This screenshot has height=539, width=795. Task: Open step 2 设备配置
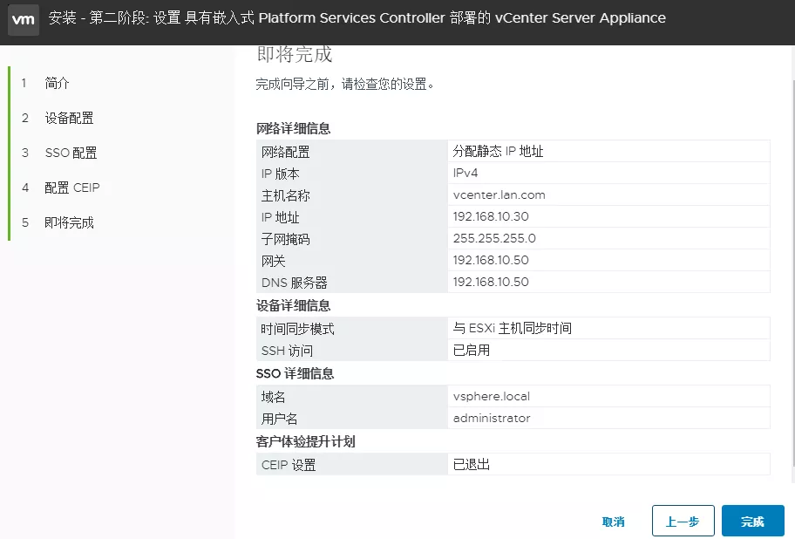69,118
